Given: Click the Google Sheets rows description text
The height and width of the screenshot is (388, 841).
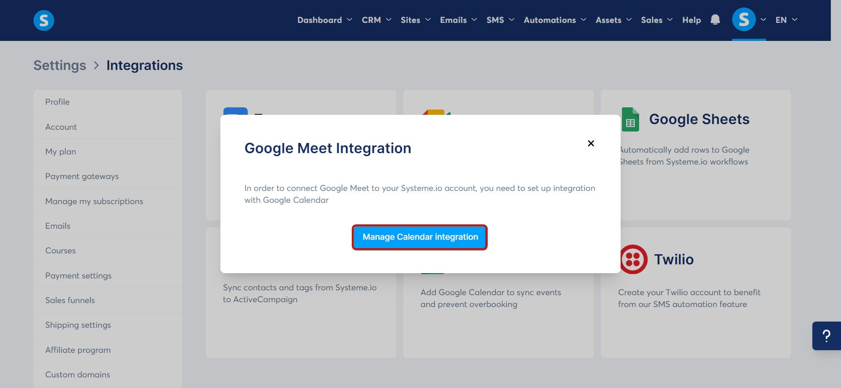Looking at the screenshot, I should pos(684,156).
